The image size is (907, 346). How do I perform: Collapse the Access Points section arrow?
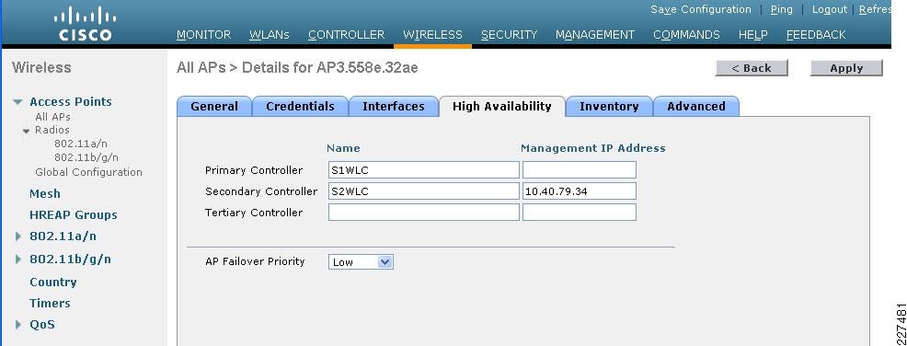17,102
